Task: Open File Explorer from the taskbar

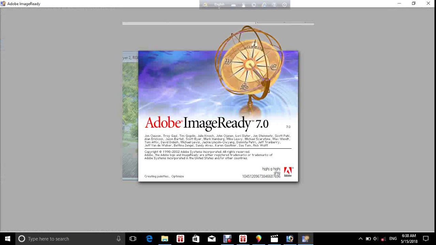Action: point(165,239)
